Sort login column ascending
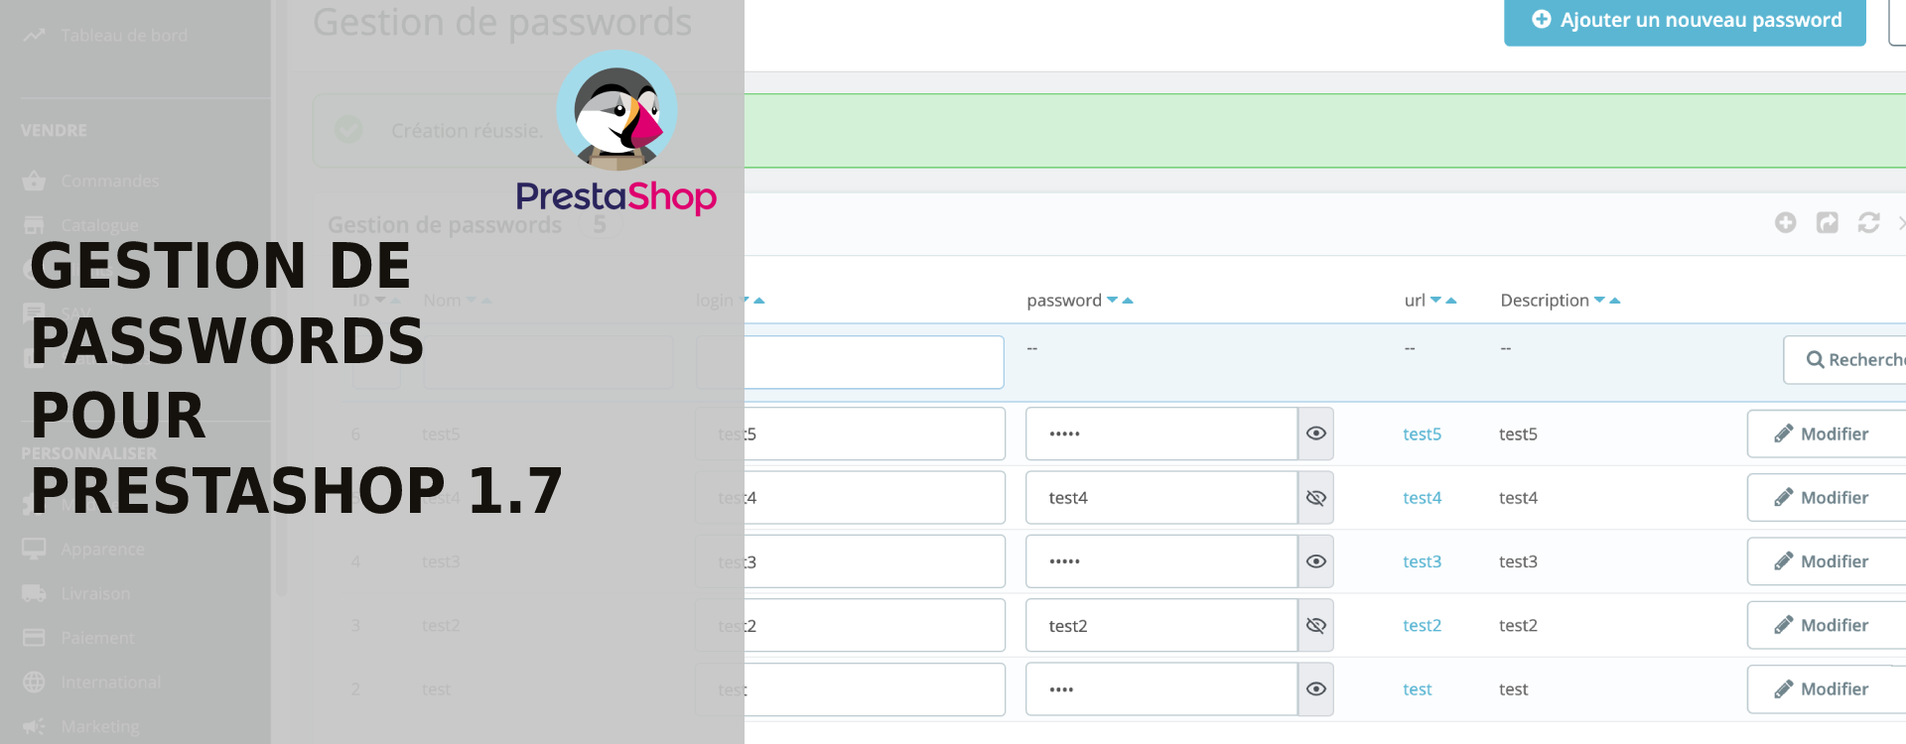 [x=759, y=300]
